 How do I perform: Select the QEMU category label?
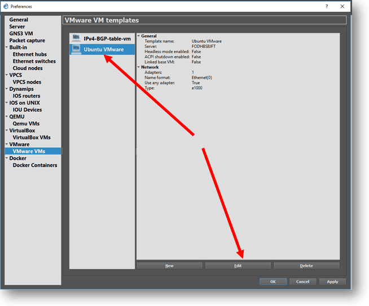click(17, 117)
